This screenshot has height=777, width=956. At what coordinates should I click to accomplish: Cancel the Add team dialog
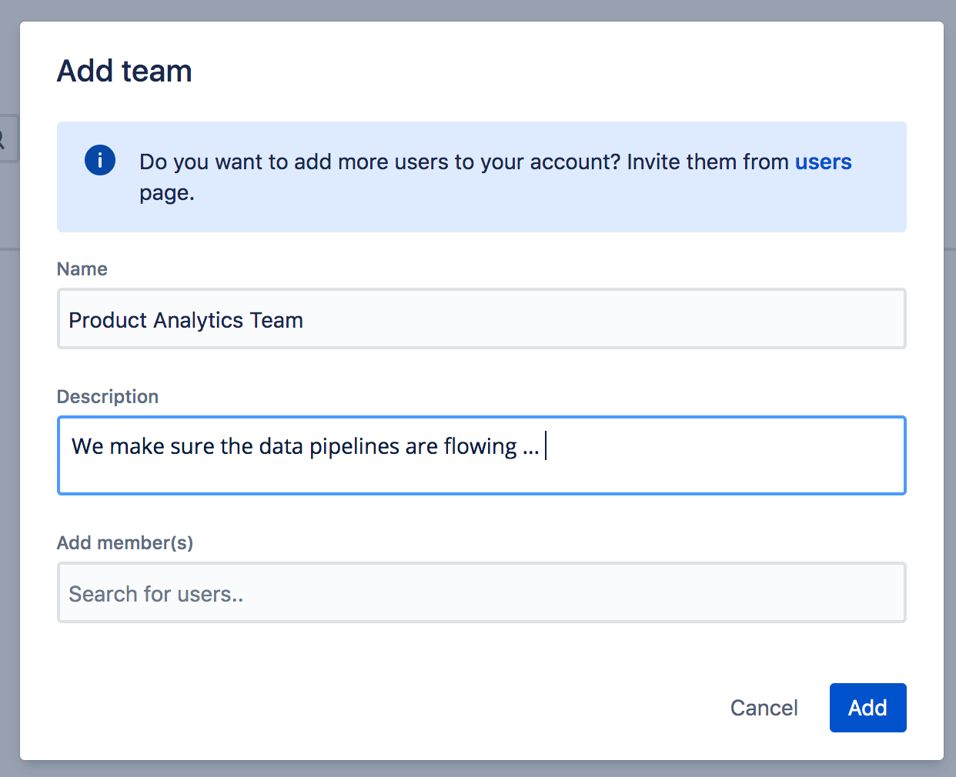764,708
